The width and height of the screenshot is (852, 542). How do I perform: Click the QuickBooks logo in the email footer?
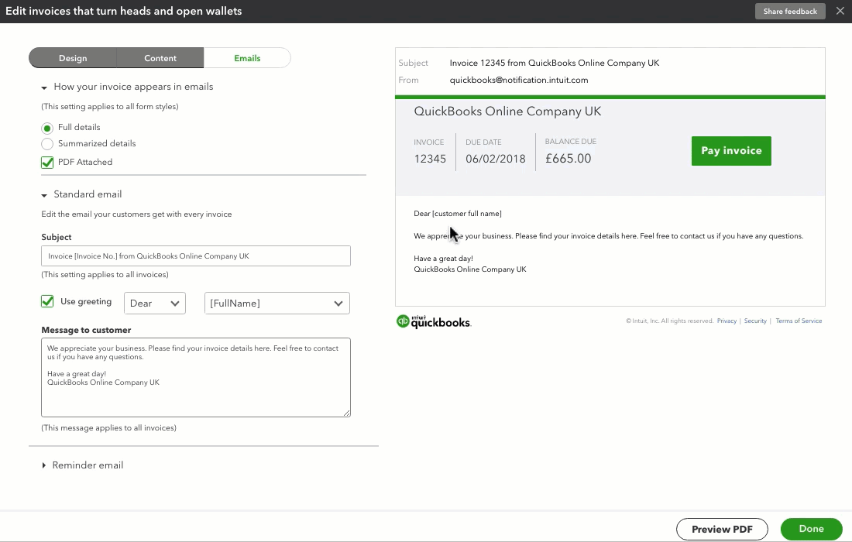433,321
